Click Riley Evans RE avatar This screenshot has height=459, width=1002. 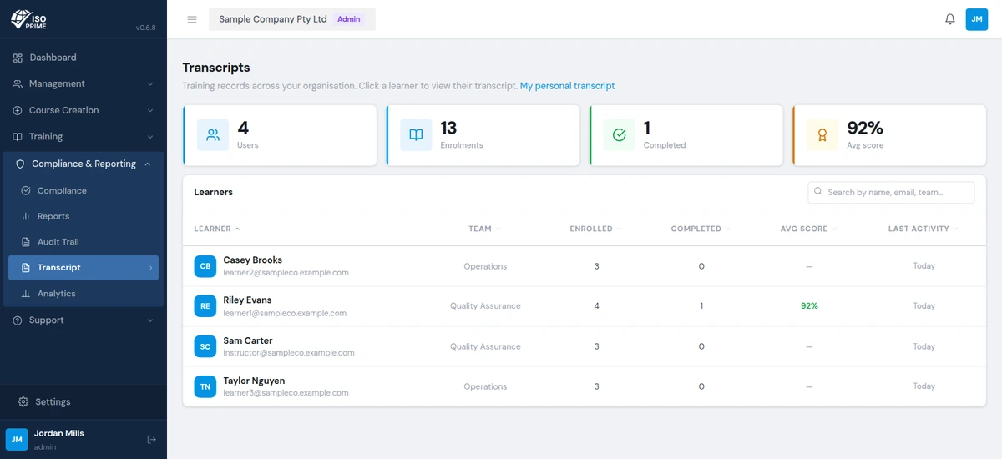[x=205, y=306]
